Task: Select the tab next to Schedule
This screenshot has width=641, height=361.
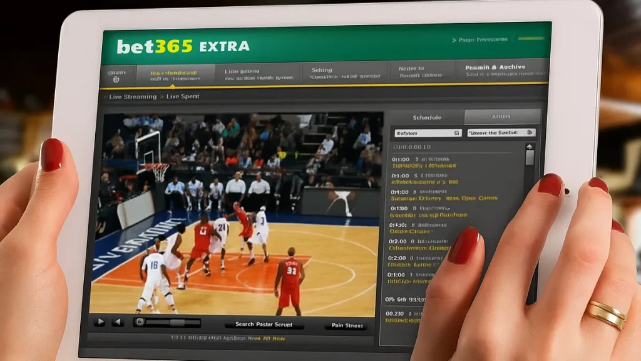Action: tap(501, 118)
